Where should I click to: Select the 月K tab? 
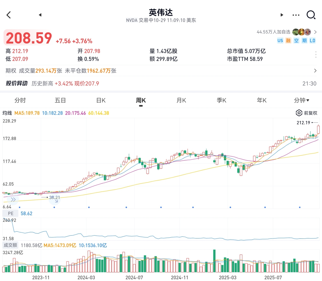[181, 100]
